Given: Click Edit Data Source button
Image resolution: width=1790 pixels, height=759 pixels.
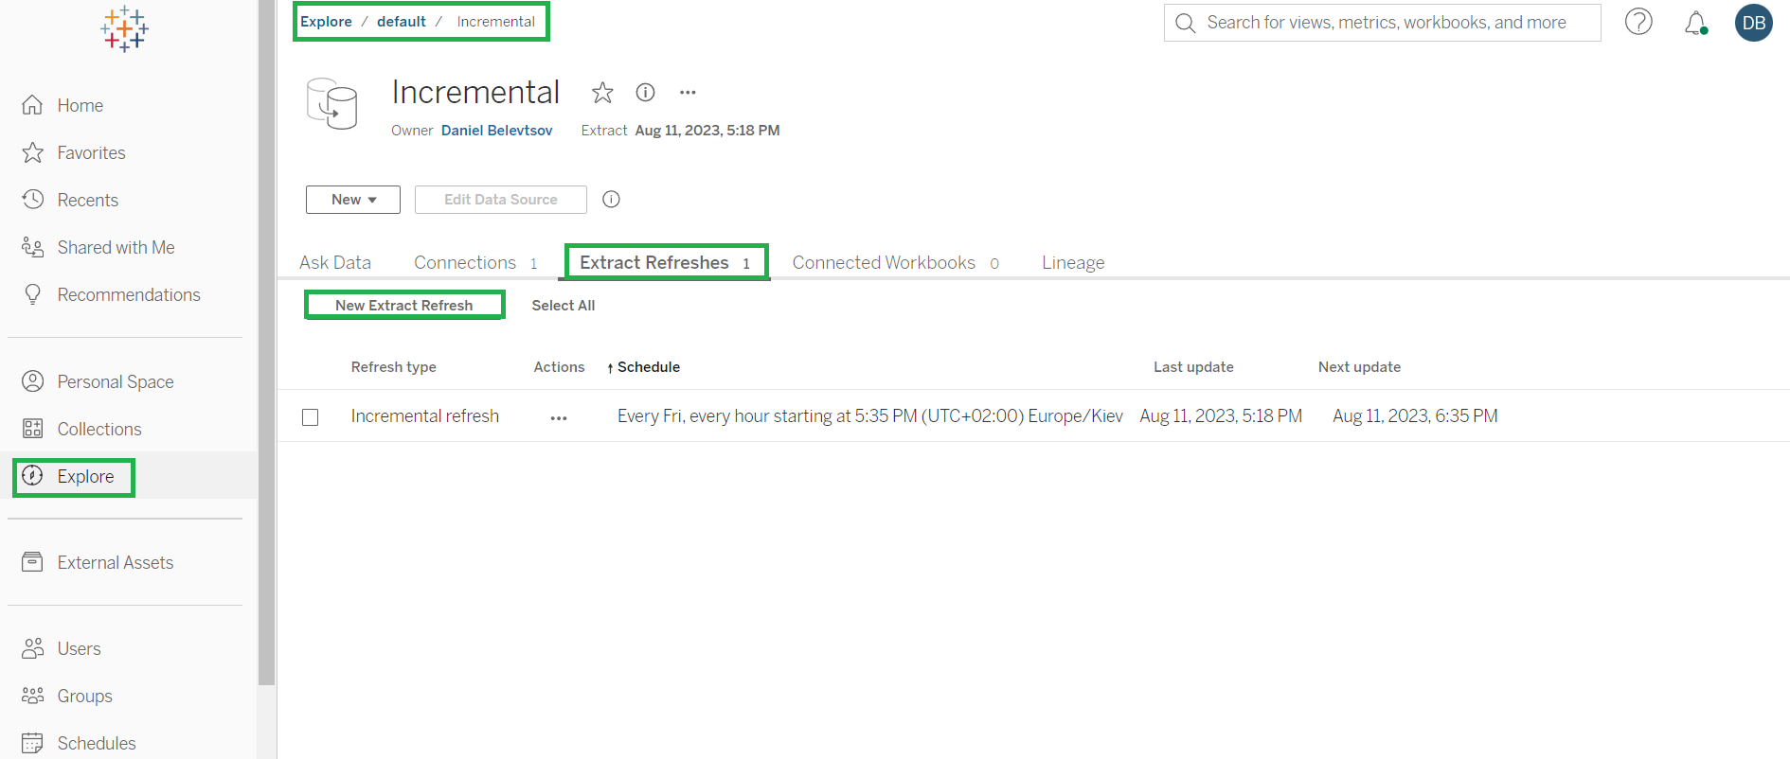Looking at the screenshot, I should pos(501,200).
